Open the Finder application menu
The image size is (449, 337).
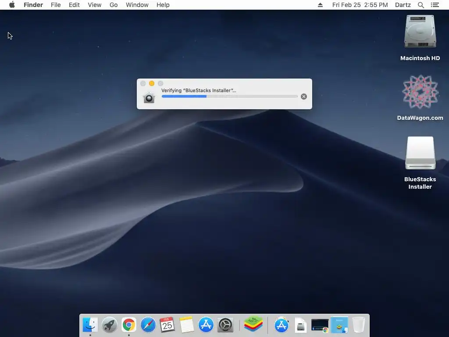coord(33,5)
